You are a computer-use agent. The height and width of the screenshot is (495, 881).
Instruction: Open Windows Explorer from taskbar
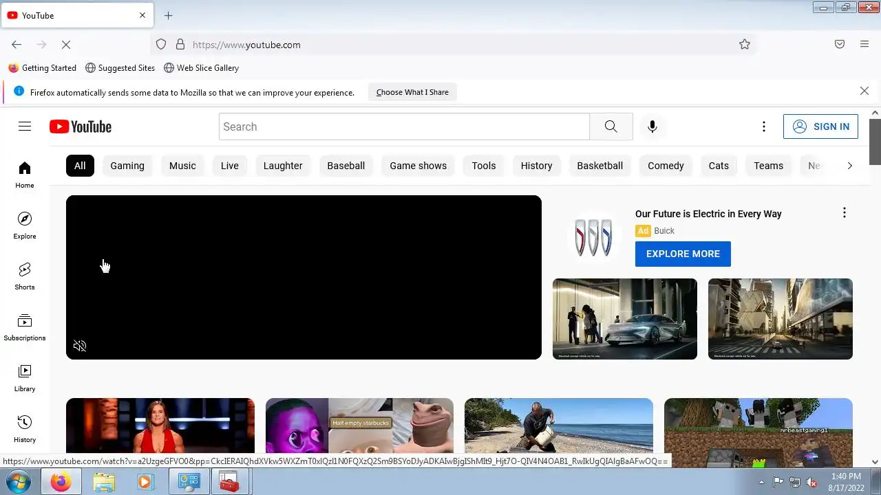(104, 482)
